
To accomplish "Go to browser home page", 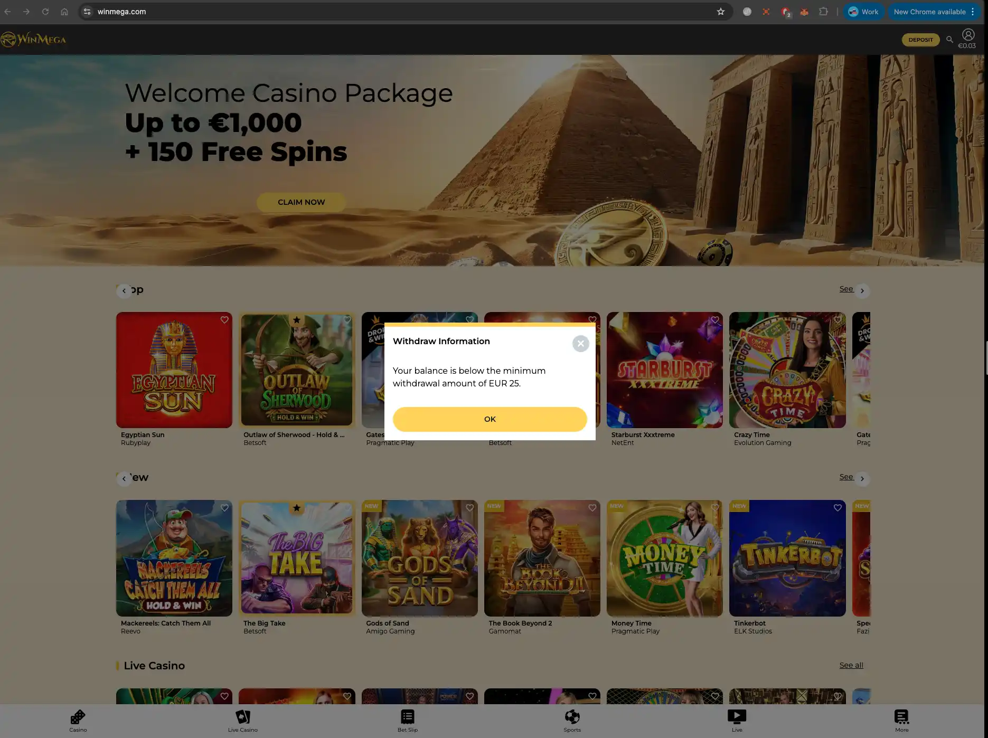I will [64, 12].
